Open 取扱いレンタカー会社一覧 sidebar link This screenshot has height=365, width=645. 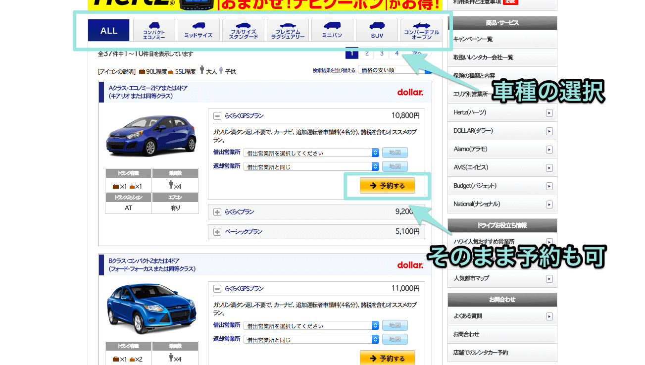(x=502, y=57)
